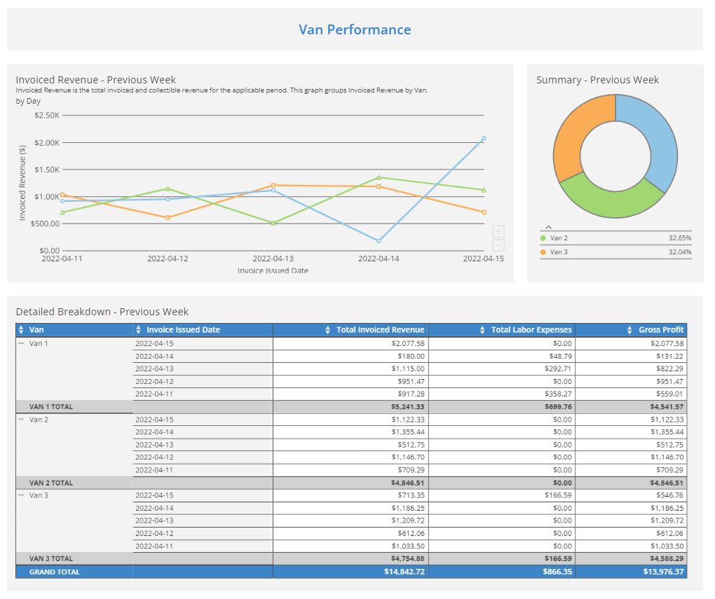The image size is (715, 599).
Task: Collapse the Van 1 row group
Action: (21, 343)
